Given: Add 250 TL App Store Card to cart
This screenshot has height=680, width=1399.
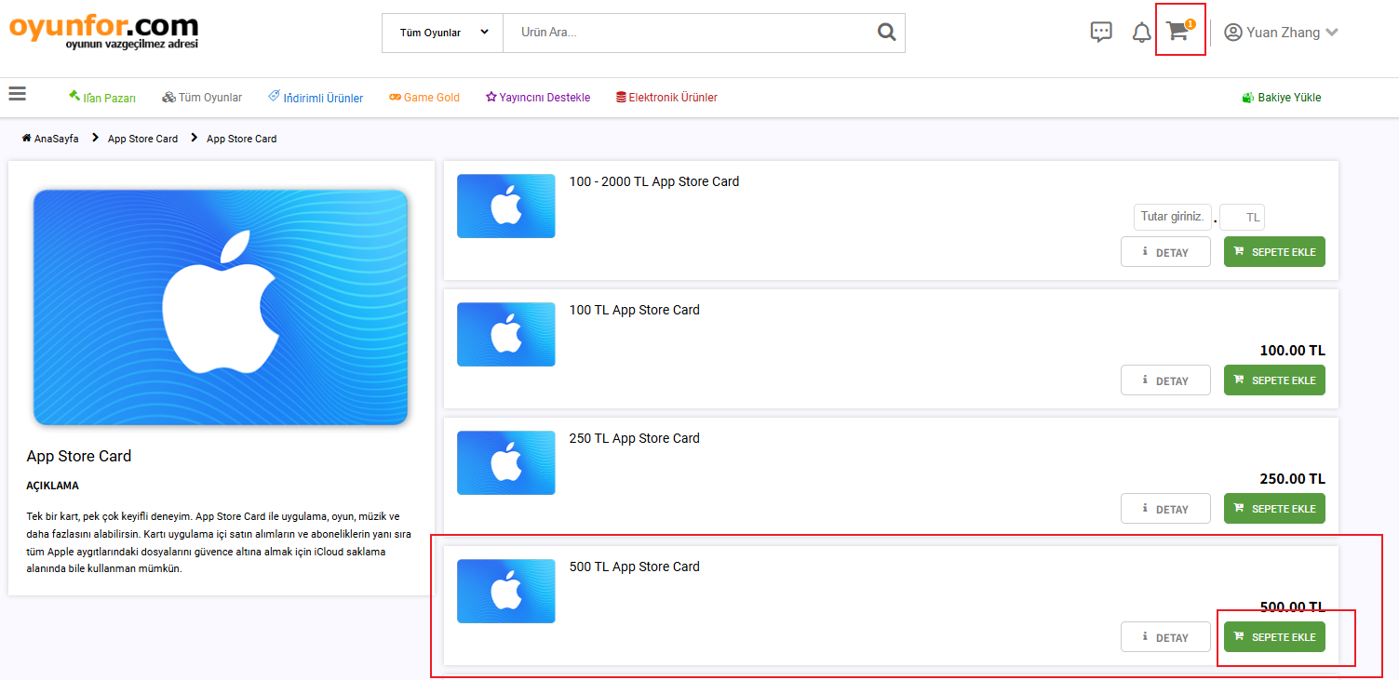Looking at the screenshot, I should coord(1274,508).
